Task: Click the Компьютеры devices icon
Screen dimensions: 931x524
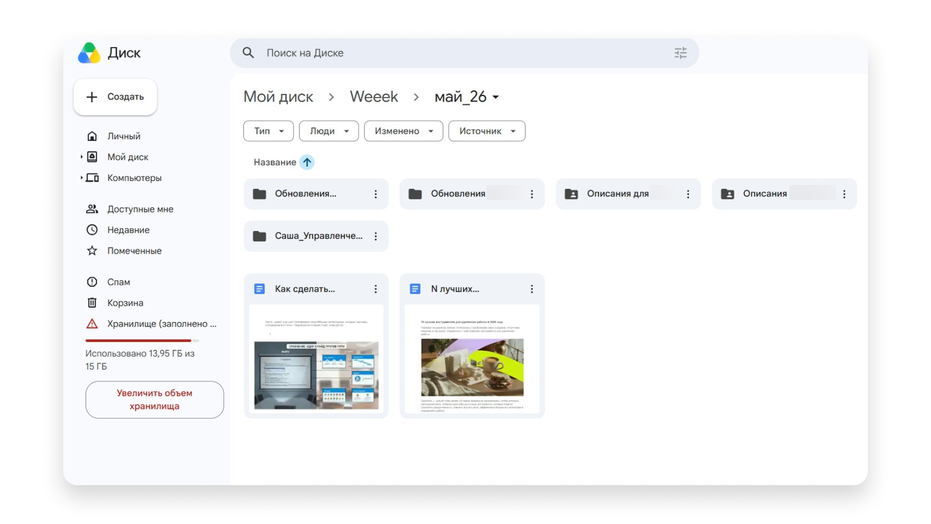Action: [92, 178]
